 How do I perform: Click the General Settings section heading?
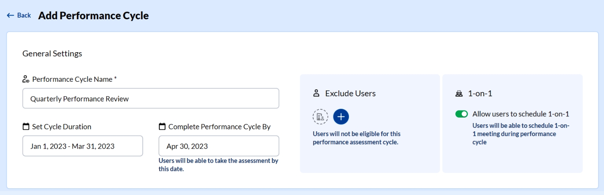(x=52, y=53)
